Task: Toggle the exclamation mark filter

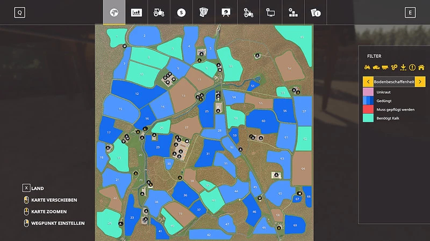Action: [x=412, y=67]
